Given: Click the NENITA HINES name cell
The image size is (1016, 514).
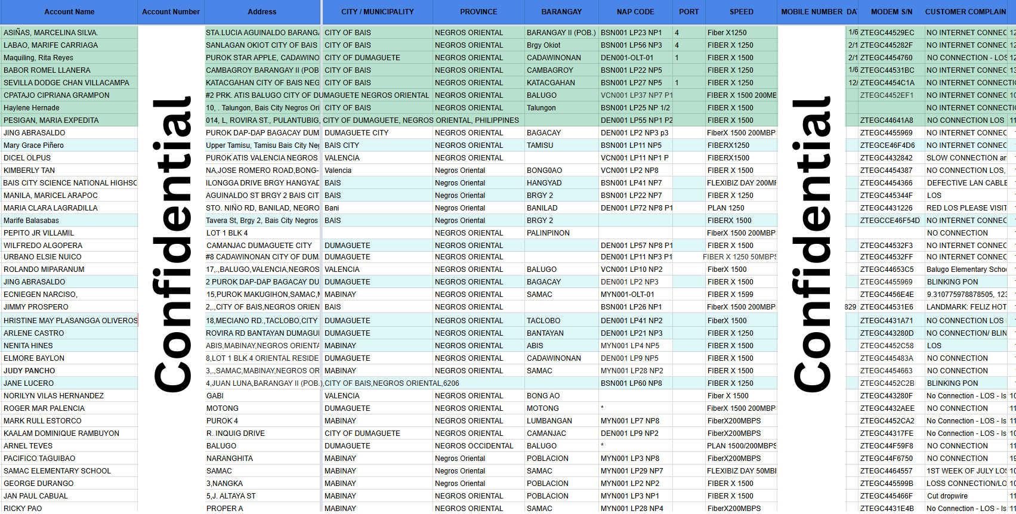Looking at the screenshot, I should point(69,346).
